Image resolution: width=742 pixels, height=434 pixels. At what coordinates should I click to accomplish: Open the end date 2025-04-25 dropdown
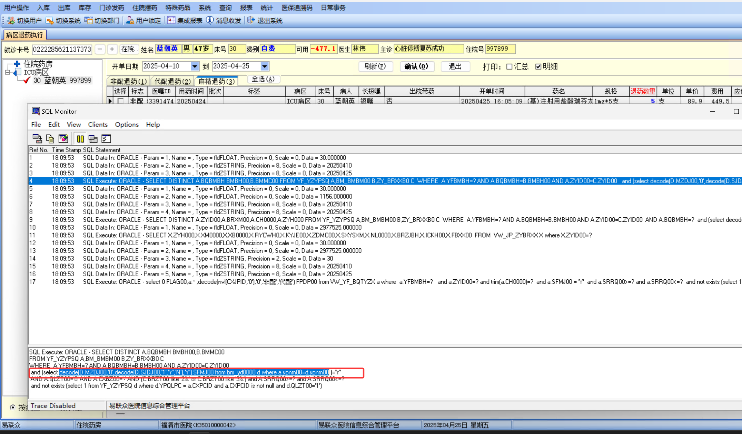(x=265, y=66)
